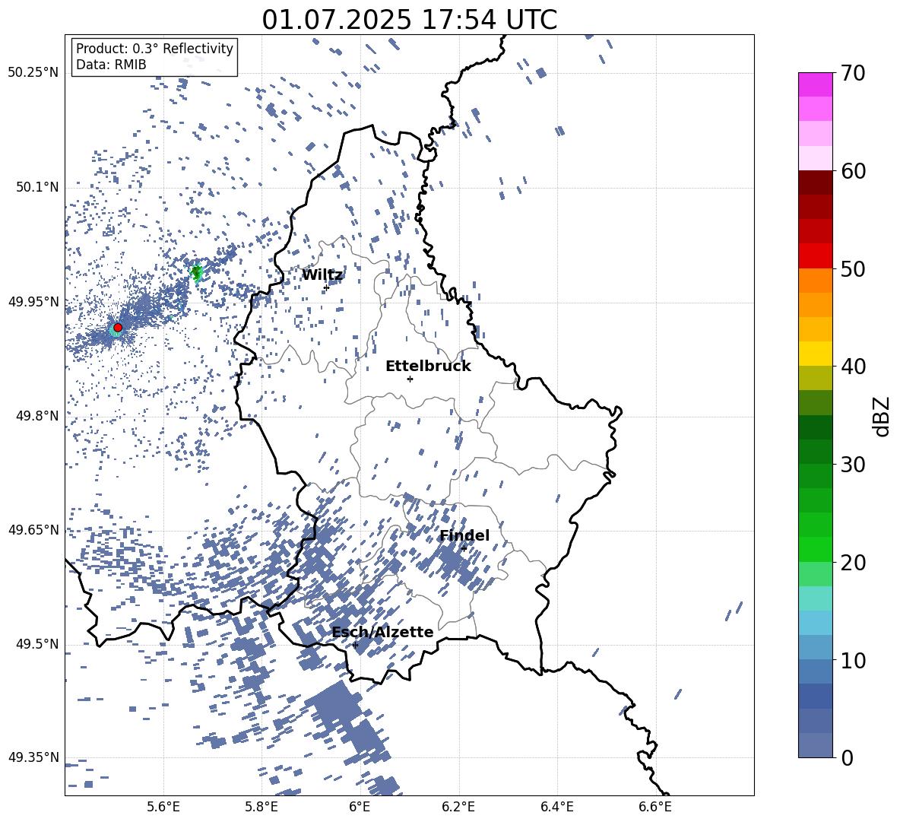The width and height of the screenshot is (900, 822).
Task: Click the 49.5°N latitude label
Action: pyautogui.click(x=37, y=643)
